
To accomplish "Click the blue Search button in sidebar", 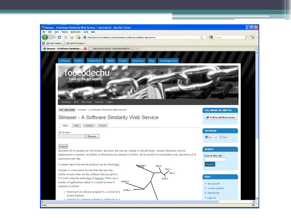I will (210, 164).
